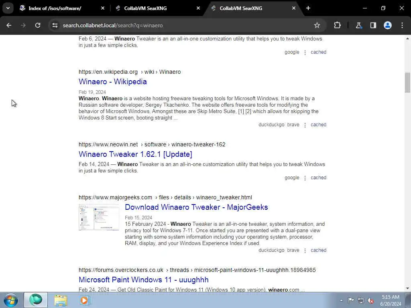411x308 pixels.
Task: Open Microsoft Paint Windows 11 - uuughhh result
Action: point(144,280)
